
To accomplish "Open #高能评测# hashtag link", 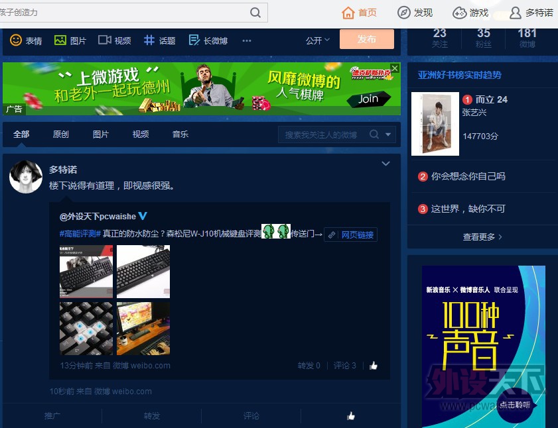I will click(80, 234).
